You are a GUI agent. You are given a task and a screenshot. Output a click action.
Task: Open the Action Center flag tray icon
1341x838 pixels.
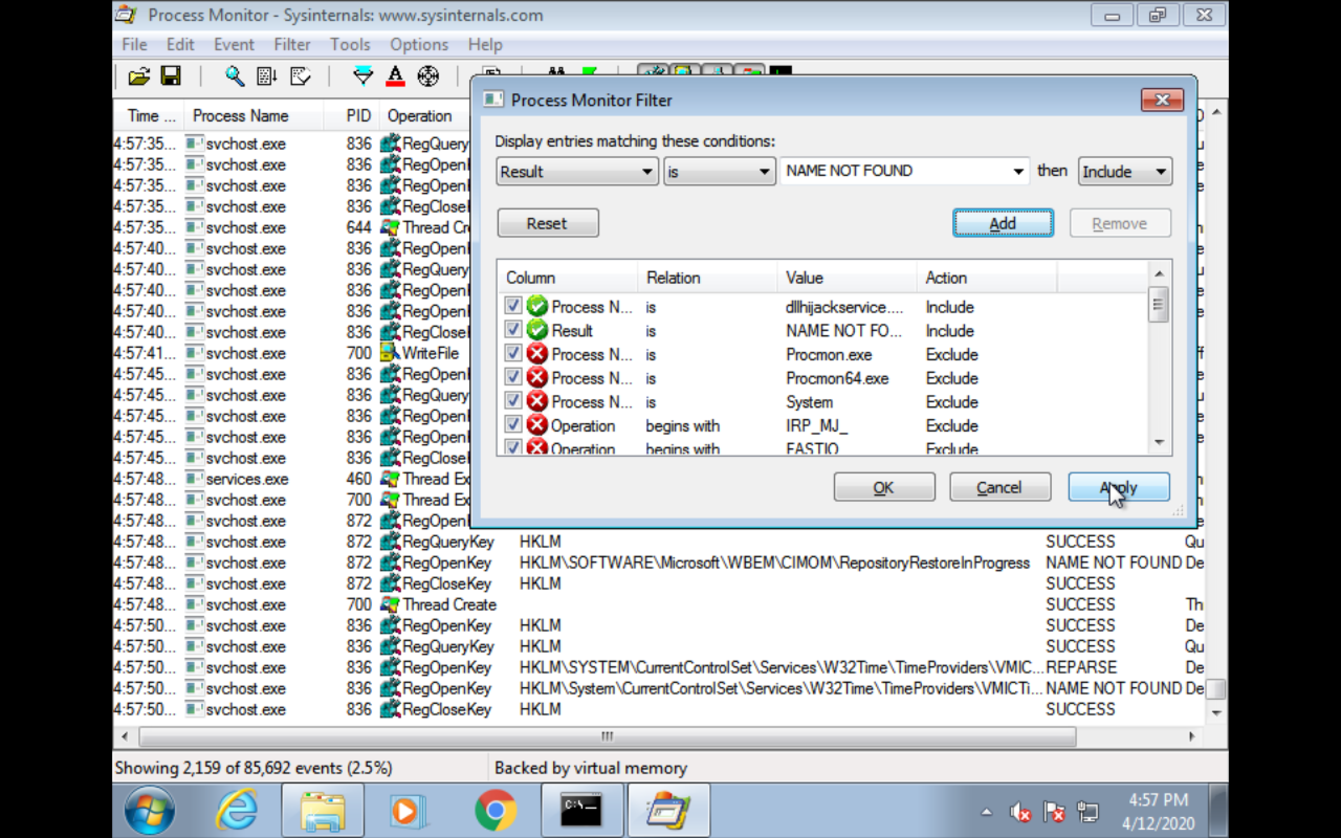click(1054, 812)
